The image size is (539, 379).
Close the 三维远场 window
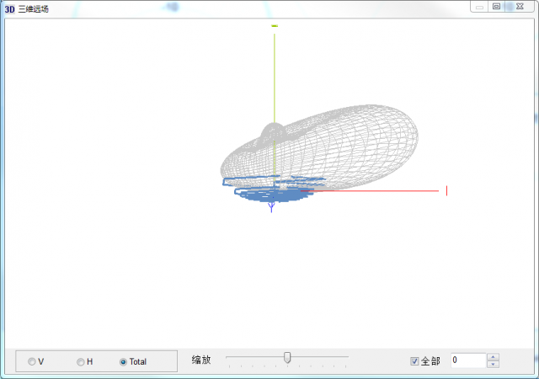point(520,7)
